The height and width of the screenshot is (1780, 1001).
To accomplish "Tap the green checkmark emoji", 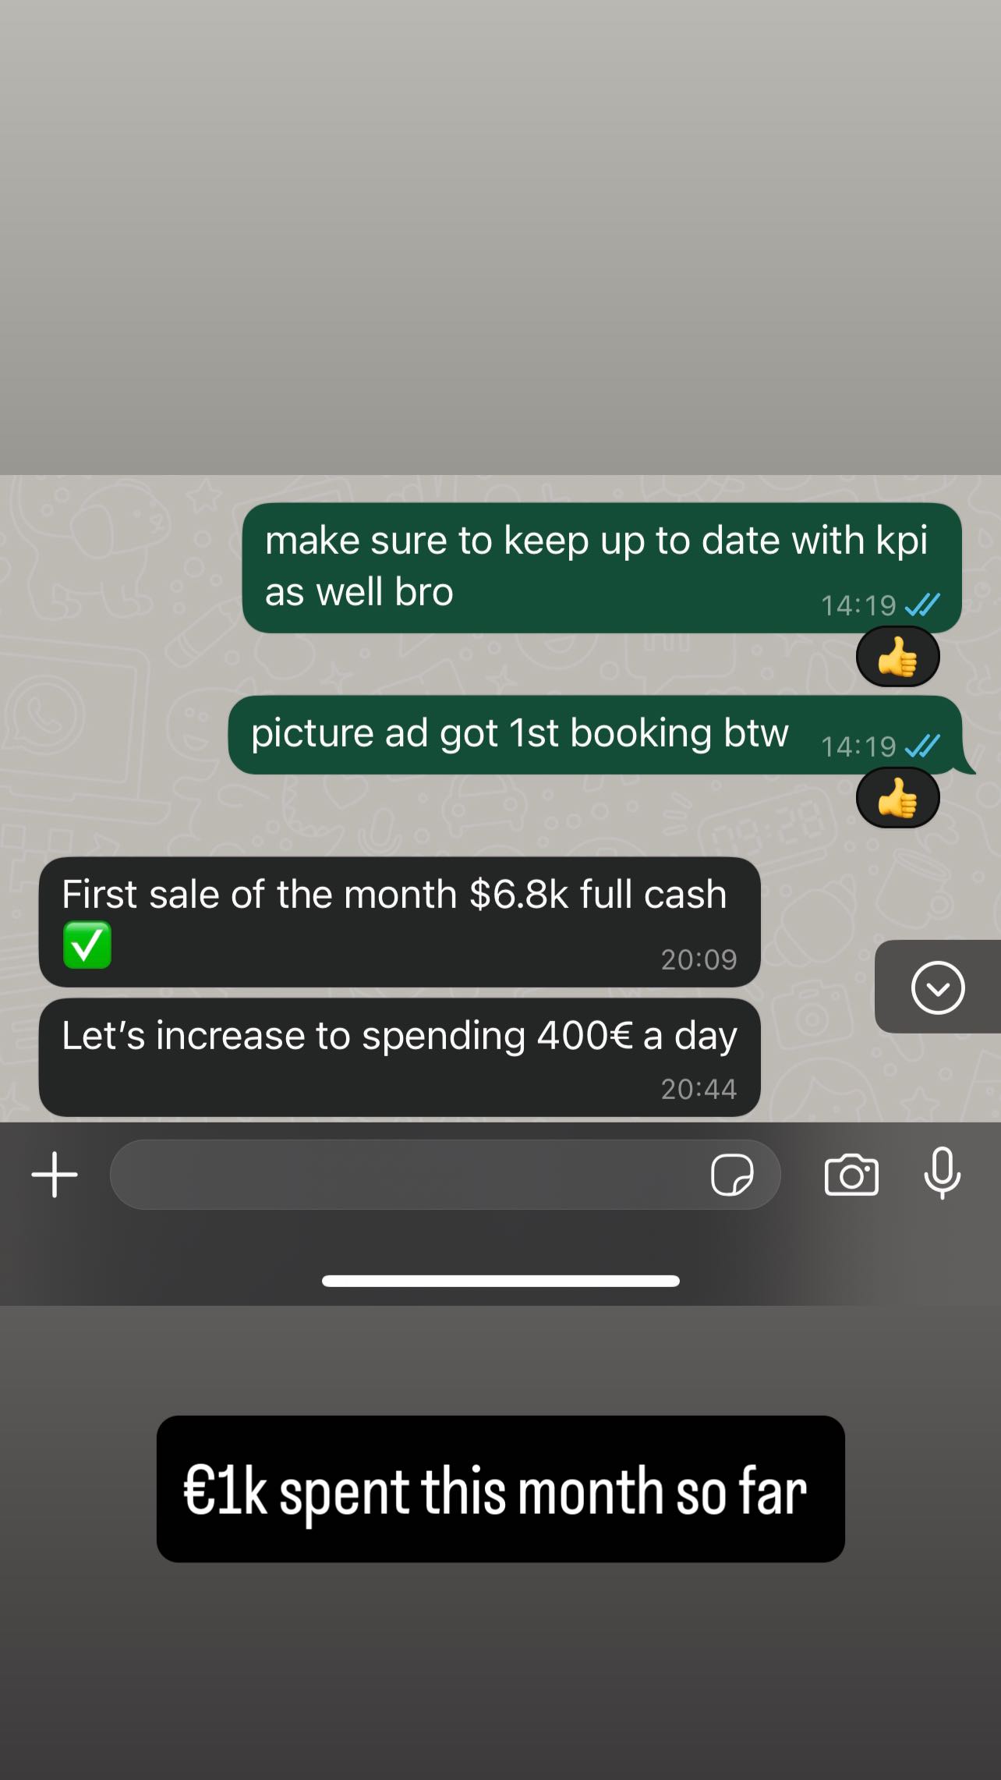I will (87, 945).
